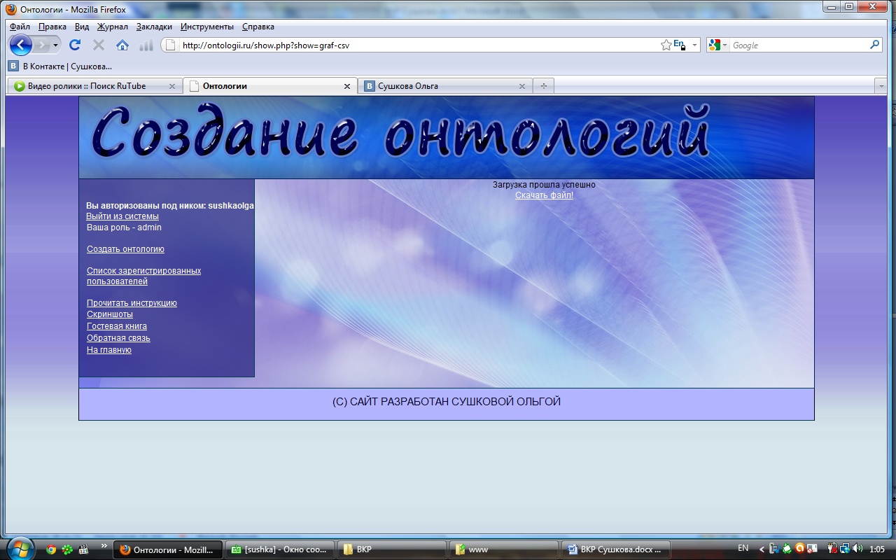This screenshot has height=560, width=896.
Task: Click the green ICQ tray icon
Action: pos(787,549)
